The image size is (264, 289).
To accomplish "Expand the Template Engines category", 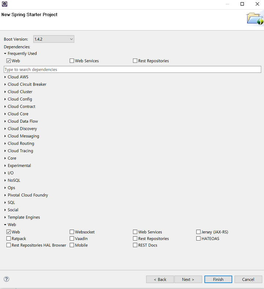I will coord(5,217).
